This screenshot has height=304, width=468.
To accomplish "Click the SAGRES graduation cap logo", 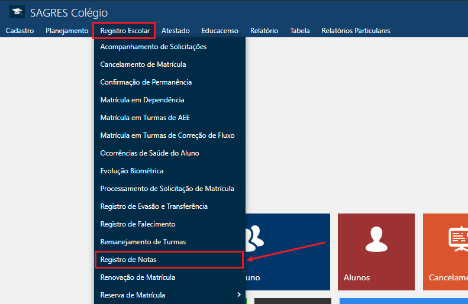I will point(17,12).
